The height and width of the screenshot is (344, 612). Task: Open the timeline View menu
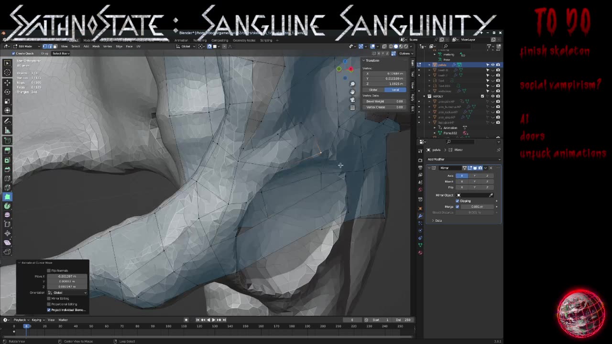pyautogui.click(x=51, y=320)
